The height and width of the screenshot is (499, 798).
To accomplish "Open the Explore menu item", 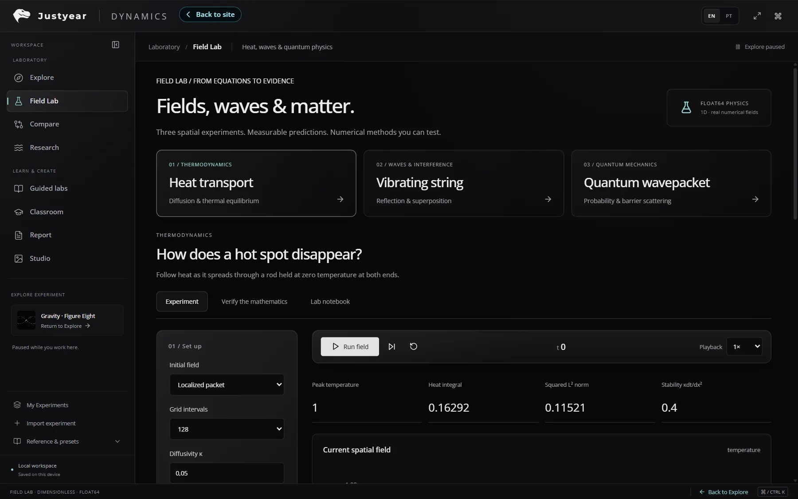I will click(x=67, y=78).
